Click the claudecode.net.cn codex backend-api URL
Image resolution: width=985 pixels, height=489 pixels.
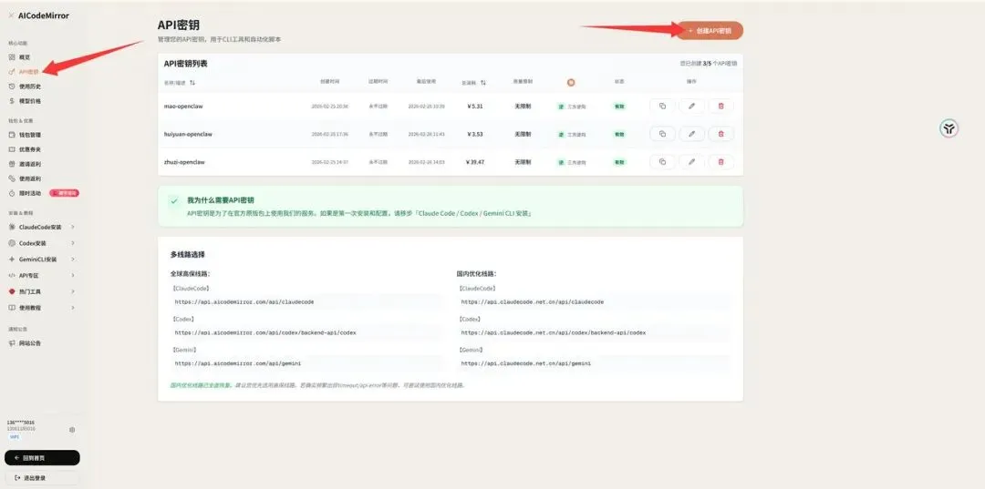click(554, 332)
